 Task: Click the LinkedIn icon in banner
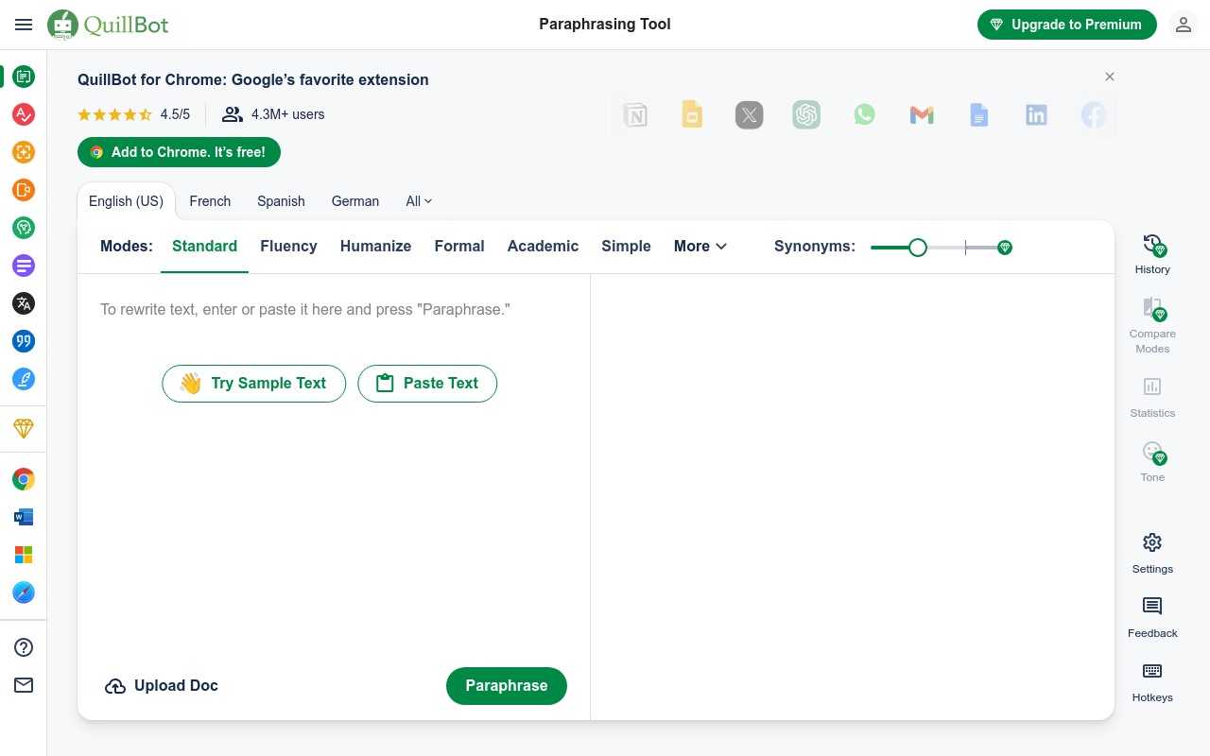coord(1036,115)
